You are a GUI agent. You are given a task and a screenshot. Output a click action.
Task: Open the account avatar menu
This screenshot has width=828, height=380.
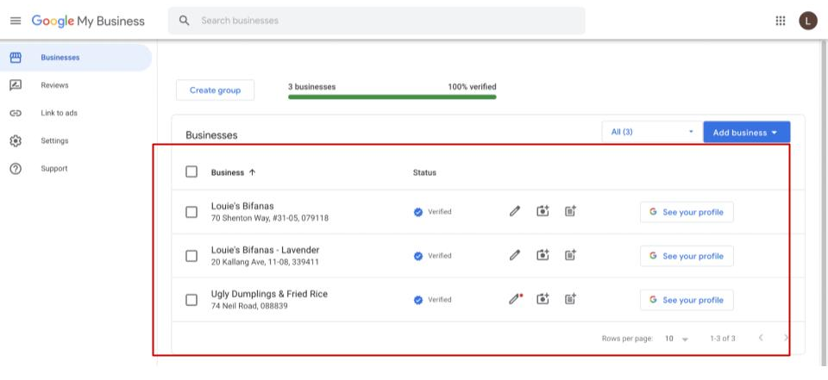click(x=808, y=21)
